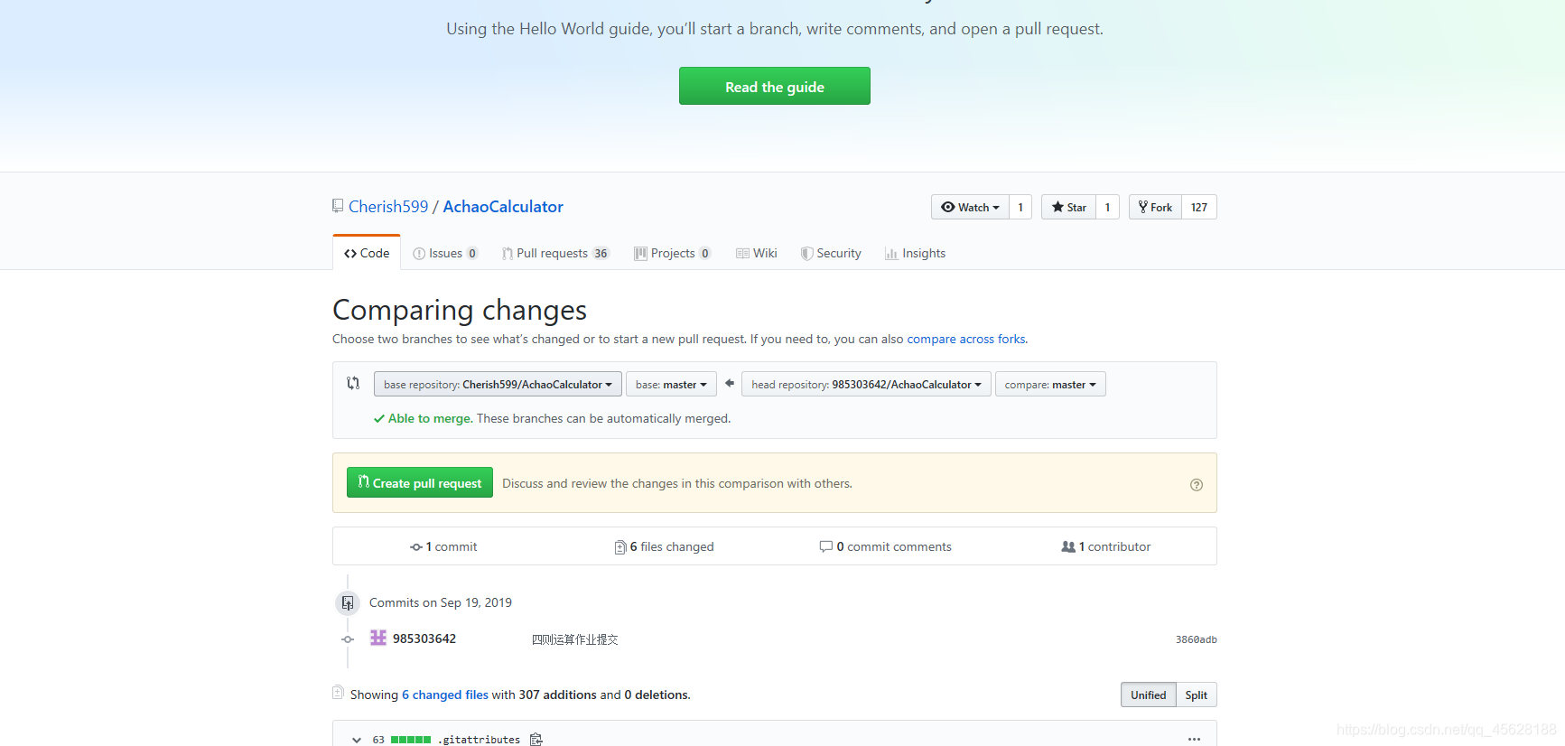
Task: Open the head repository dropdown
Action: pos(866,384)
